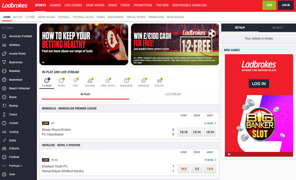The image size is (296, 180).
Task: Open Virtual Sports in the sub navigation
Action: [136, 17]
